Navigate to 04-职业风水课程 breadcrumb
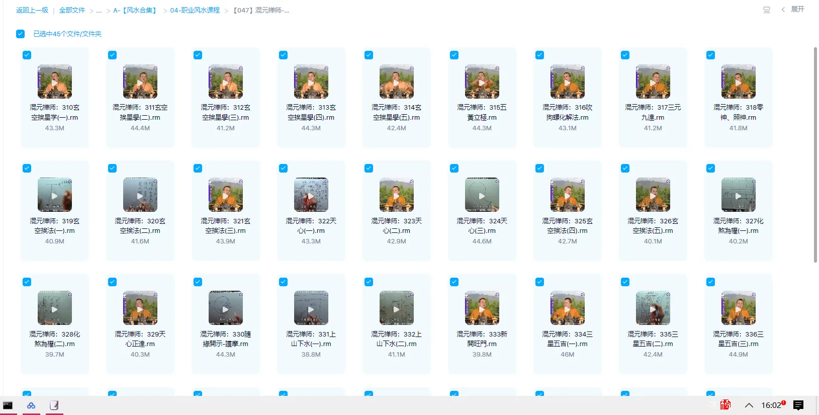The width and height of the screenshot is (819, 415). point(195,10)
